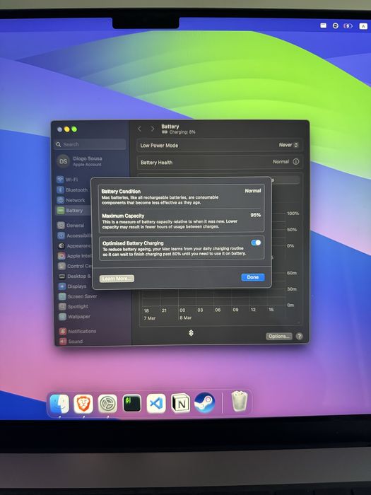371x495 pixels.
Task: Click the Search field in sidebar
Action: point(90,144)
